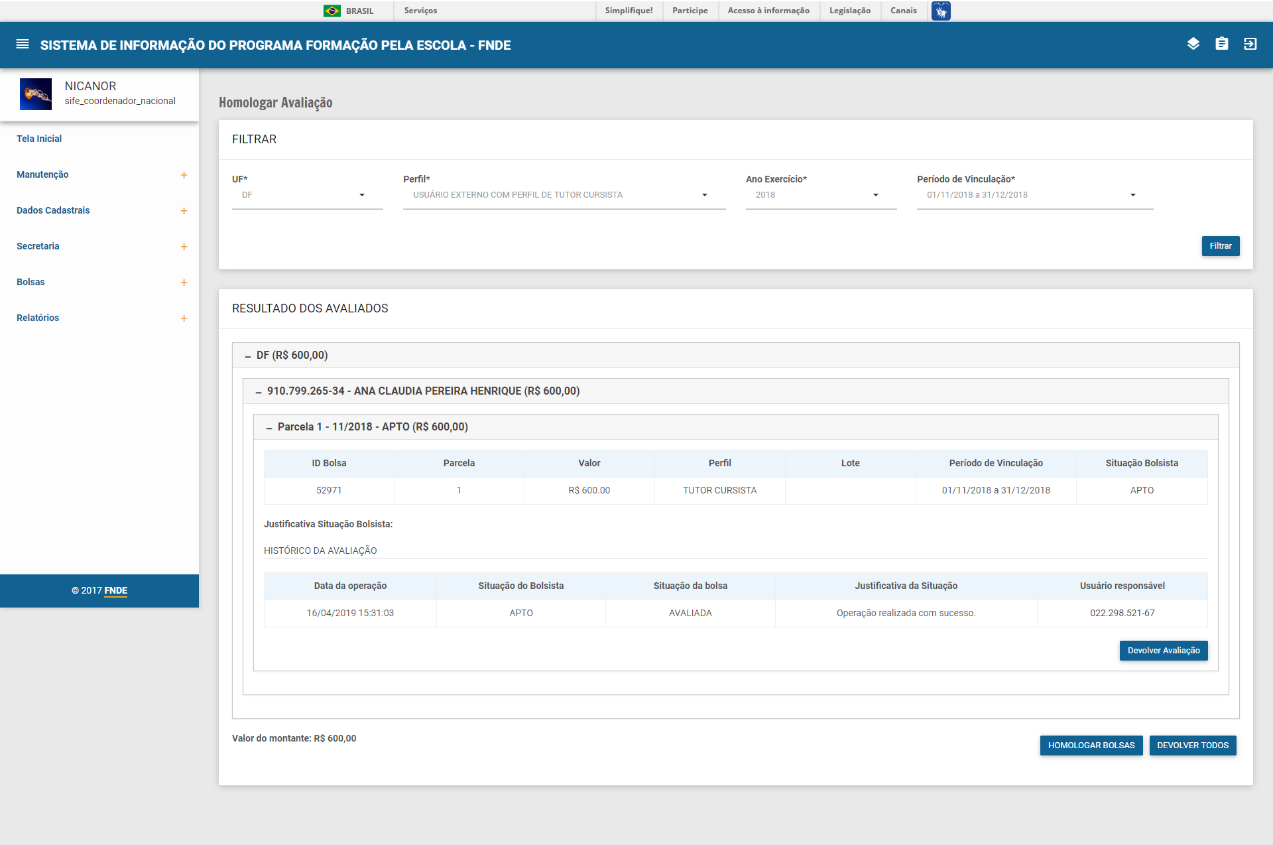Click the layers icon in header
The image size is (1273, 845).
[1193, 44]
